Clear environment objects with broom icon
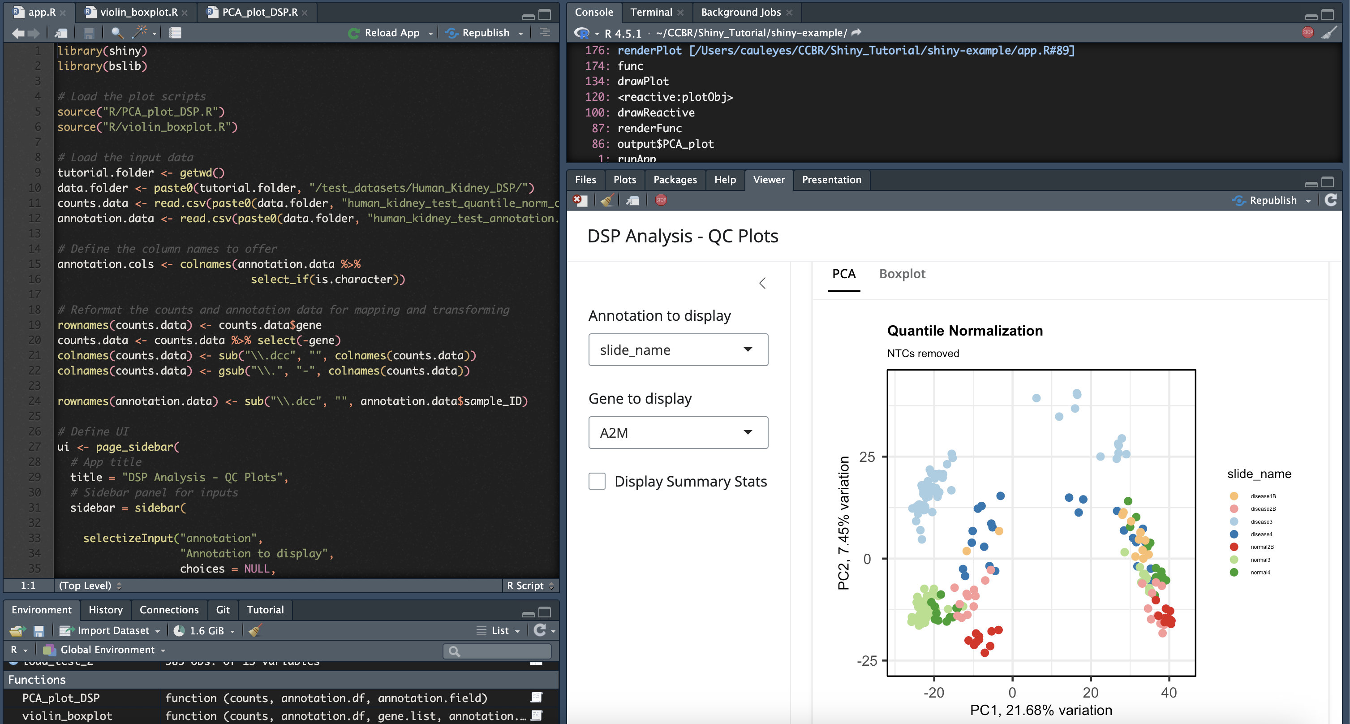Image resolution: width=1350 pixels, height=724 pixels. pyautogui.click(x=255, y=631)
